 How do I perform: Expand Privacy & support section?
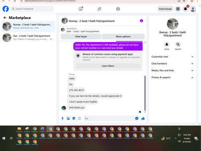(172, 77)
